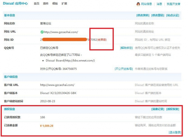Open 网站信息 in top bar
Image resolution: width=188 pixels, height=139 pixels.
pyautogui.click(x=146, y=4)
